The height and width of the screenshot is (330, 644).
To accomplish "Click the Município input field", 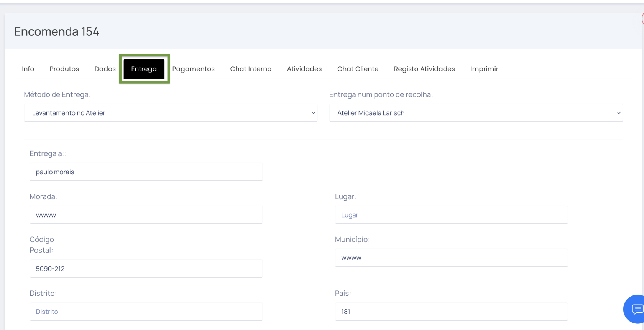I will tap(451, 258).
